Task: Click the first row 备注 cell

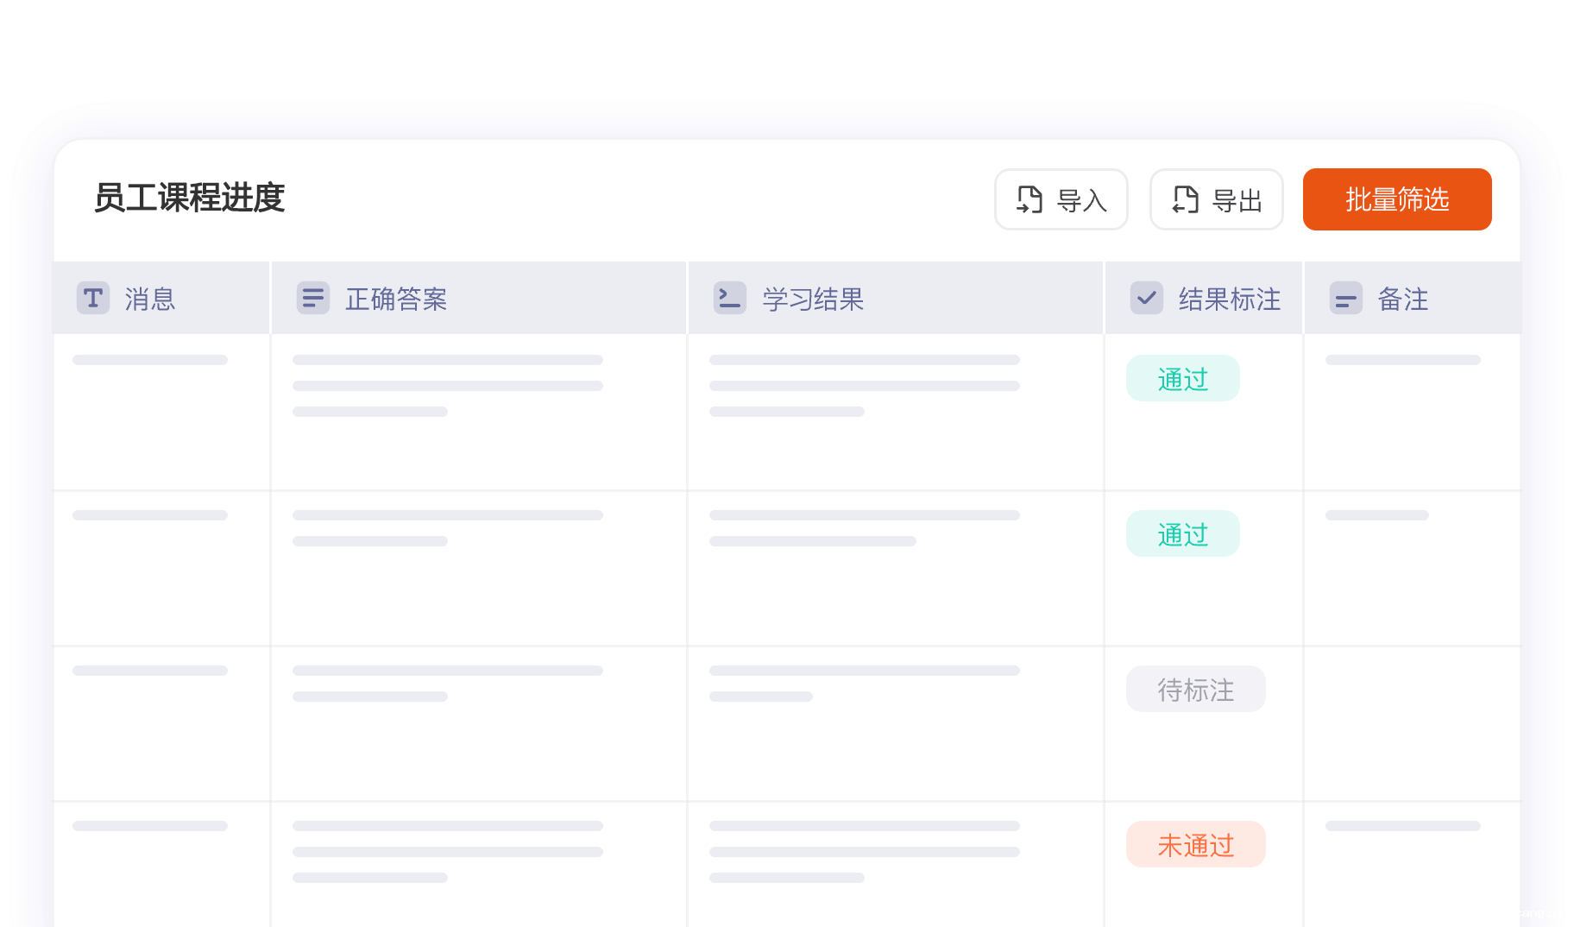Action: [x=1412, y=412]
